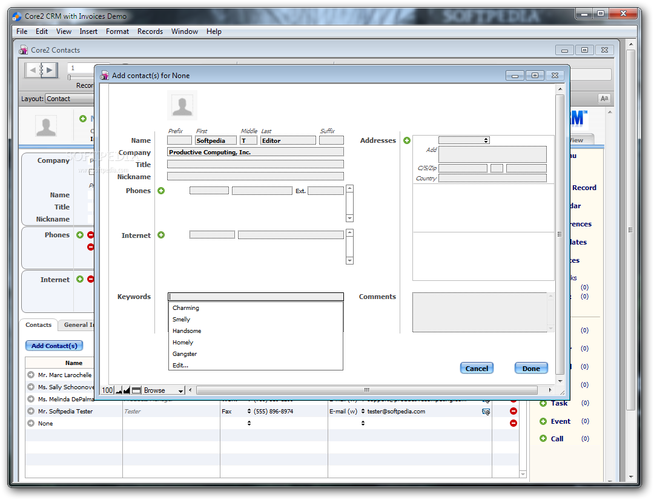This screenshot has width=654, height=500.
Task: Click red minus beside Internet in Contacts window
Action: coord(90,279)
